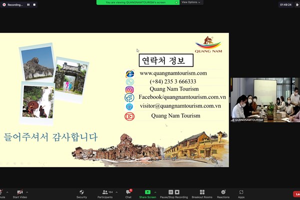This screenshot has width=300, height=200.
Task: Stop the recording in top-left indicator
Action: pos(34,4)
